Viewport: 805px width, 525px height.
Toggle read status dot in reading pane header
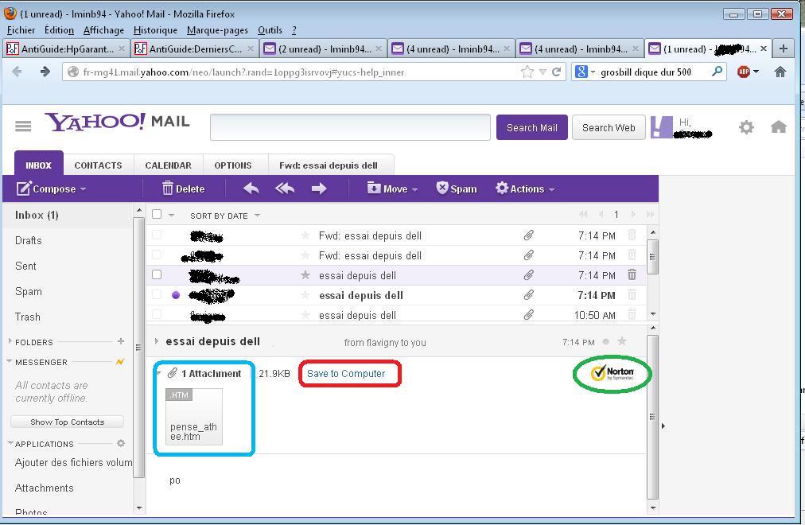606,342
